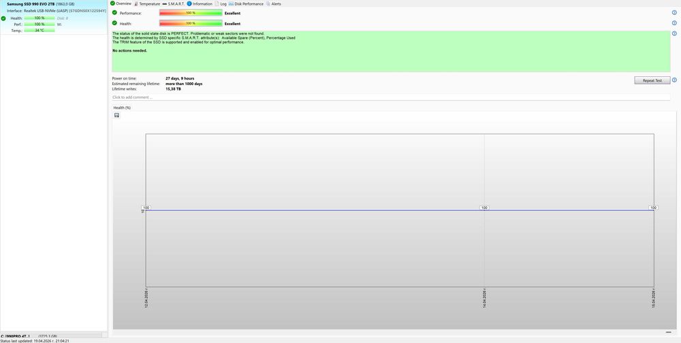
Task: Click the 14.04.2026 date axis label
Action: click(484, 298)
